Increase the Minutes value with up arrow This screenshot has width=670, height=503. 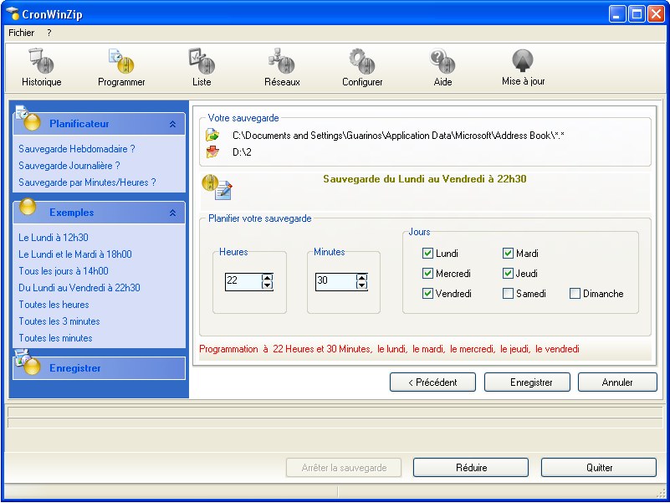pos(361,278)
